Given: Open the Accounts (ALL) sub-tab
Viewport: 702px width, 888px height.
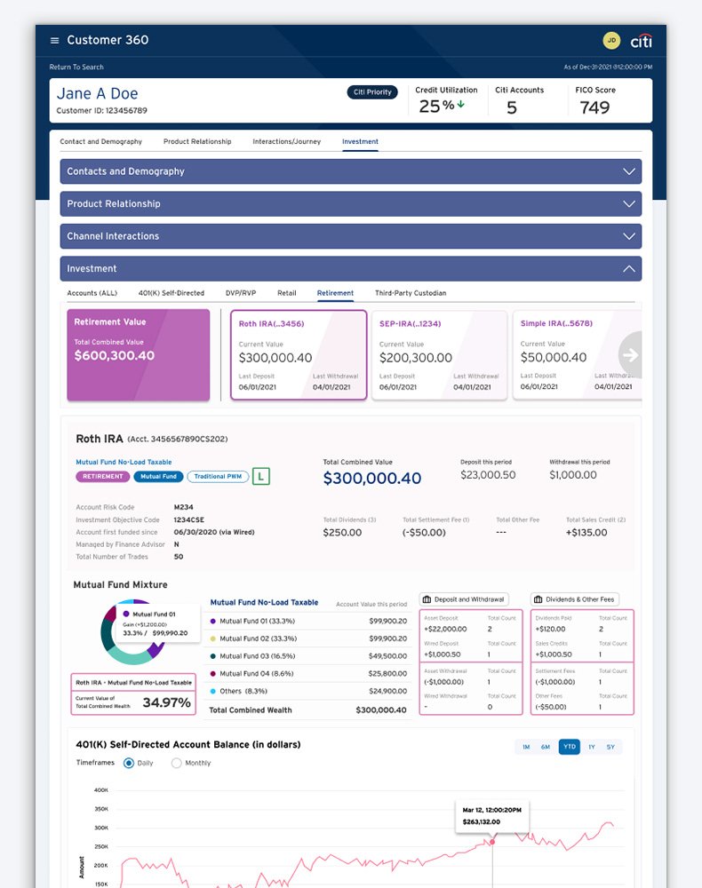Looking at the screenshot, I should point(92,293).
